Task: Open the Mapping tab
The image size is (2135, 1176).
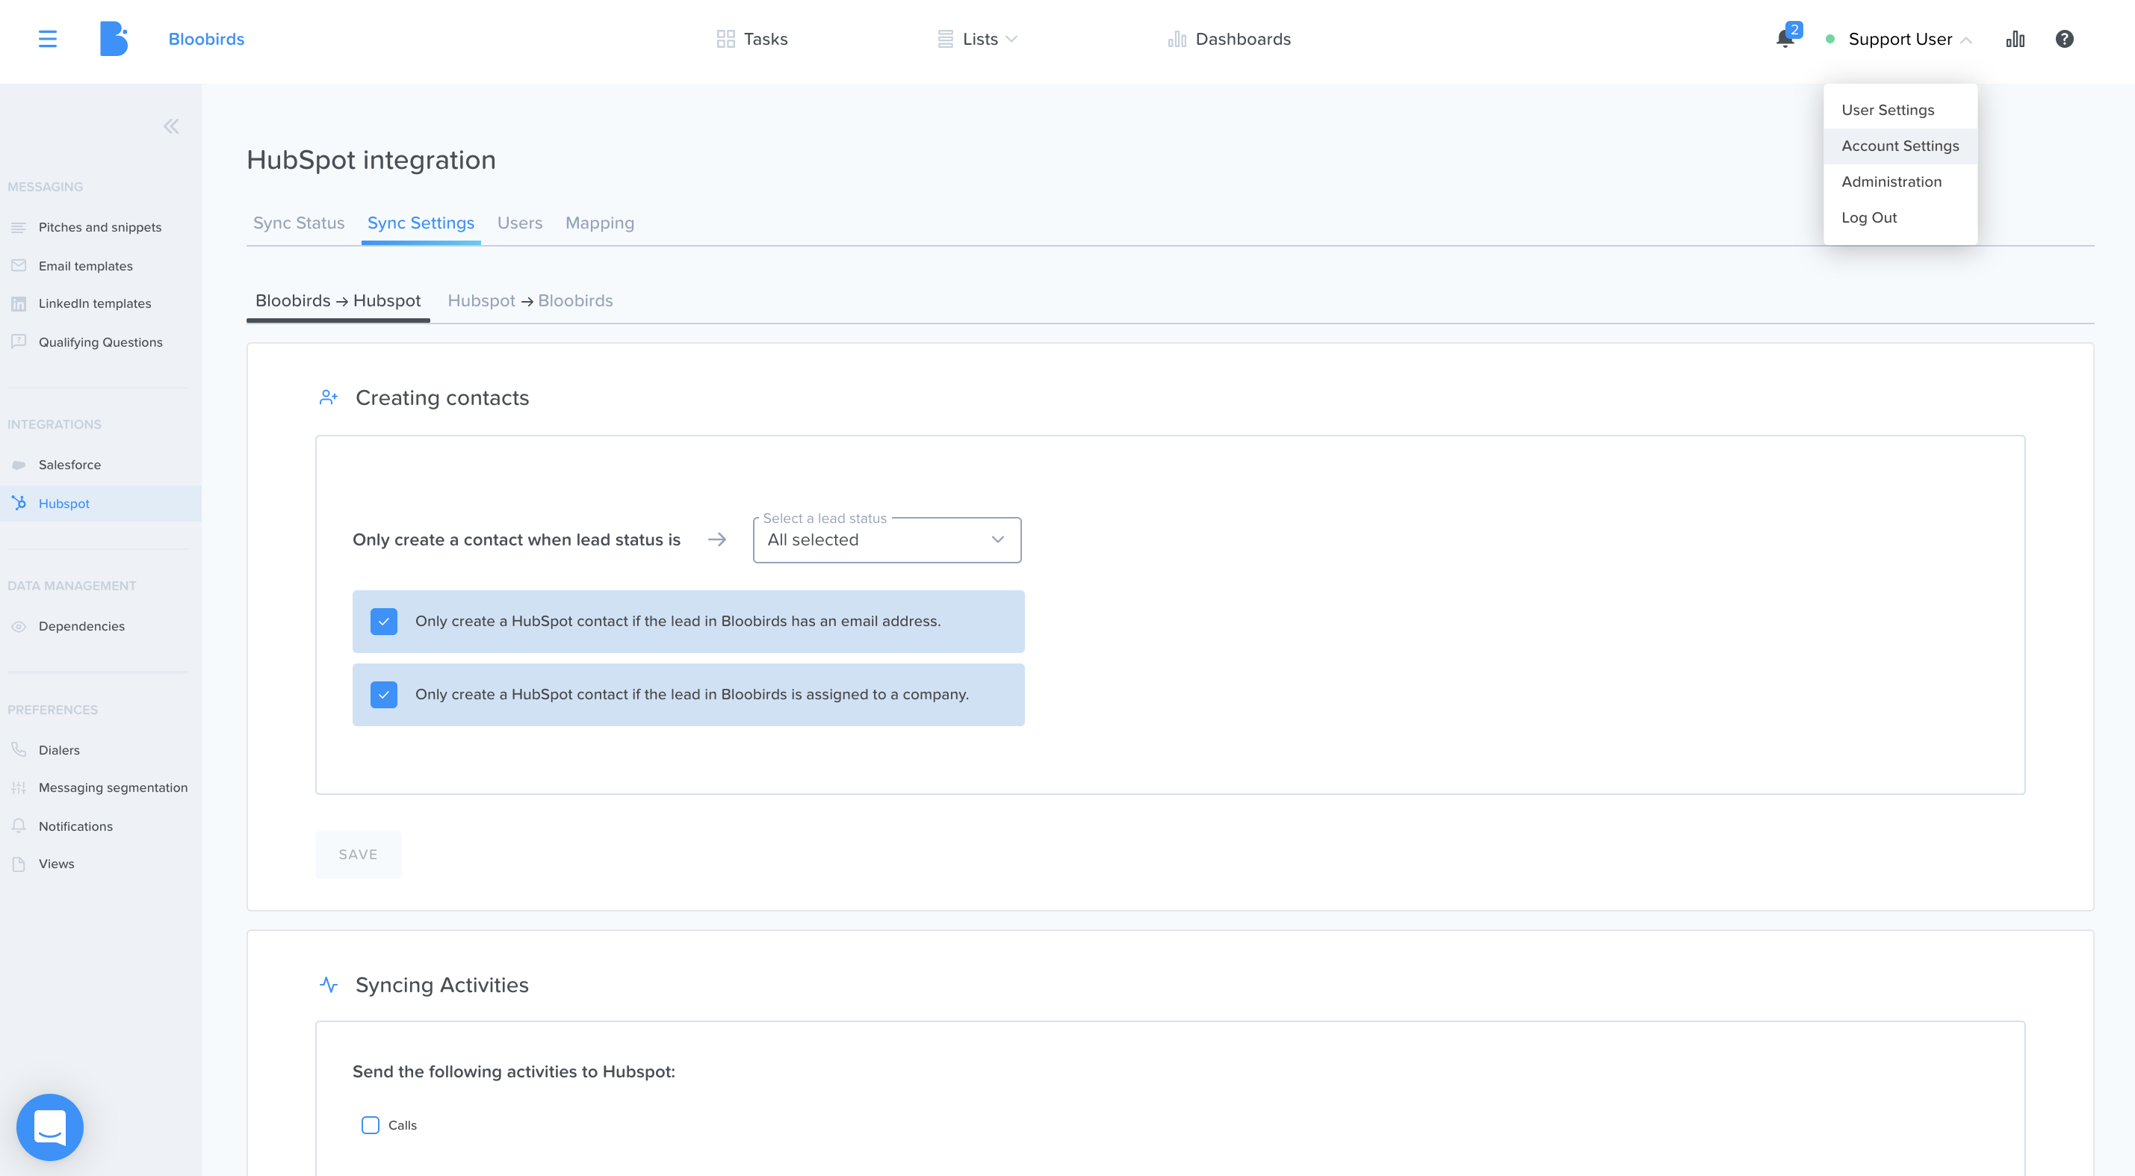Action: pos(599,223)
